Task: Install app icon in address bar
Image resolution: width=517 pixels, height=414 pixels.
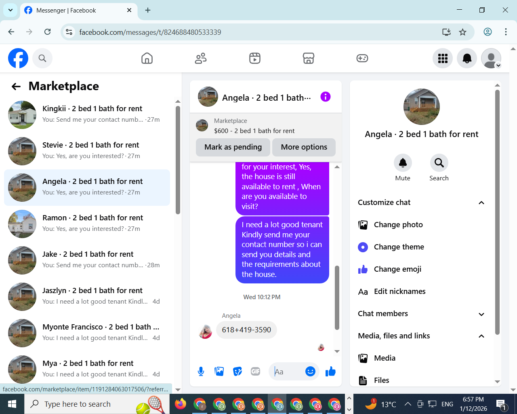Action: tap(446, 32)
